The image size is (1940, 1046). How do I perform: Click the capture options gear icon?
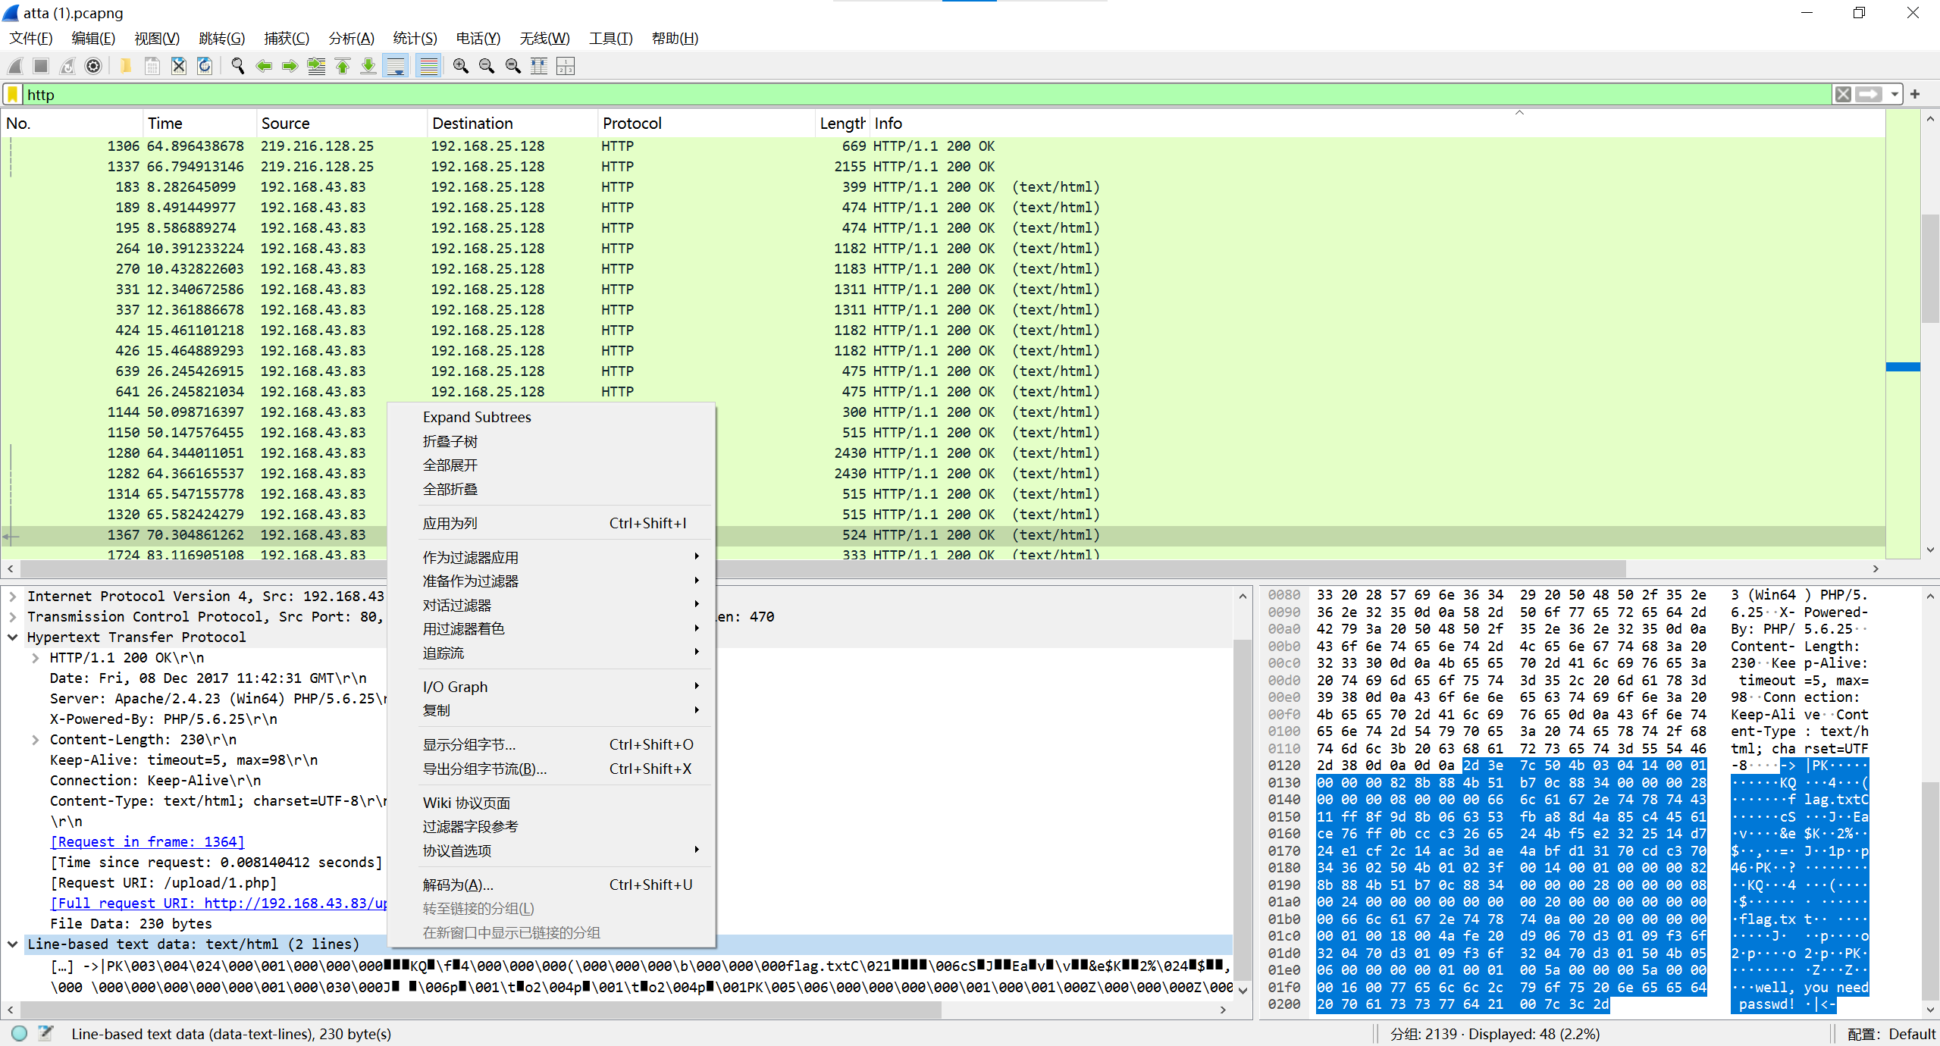click(93, 67)
